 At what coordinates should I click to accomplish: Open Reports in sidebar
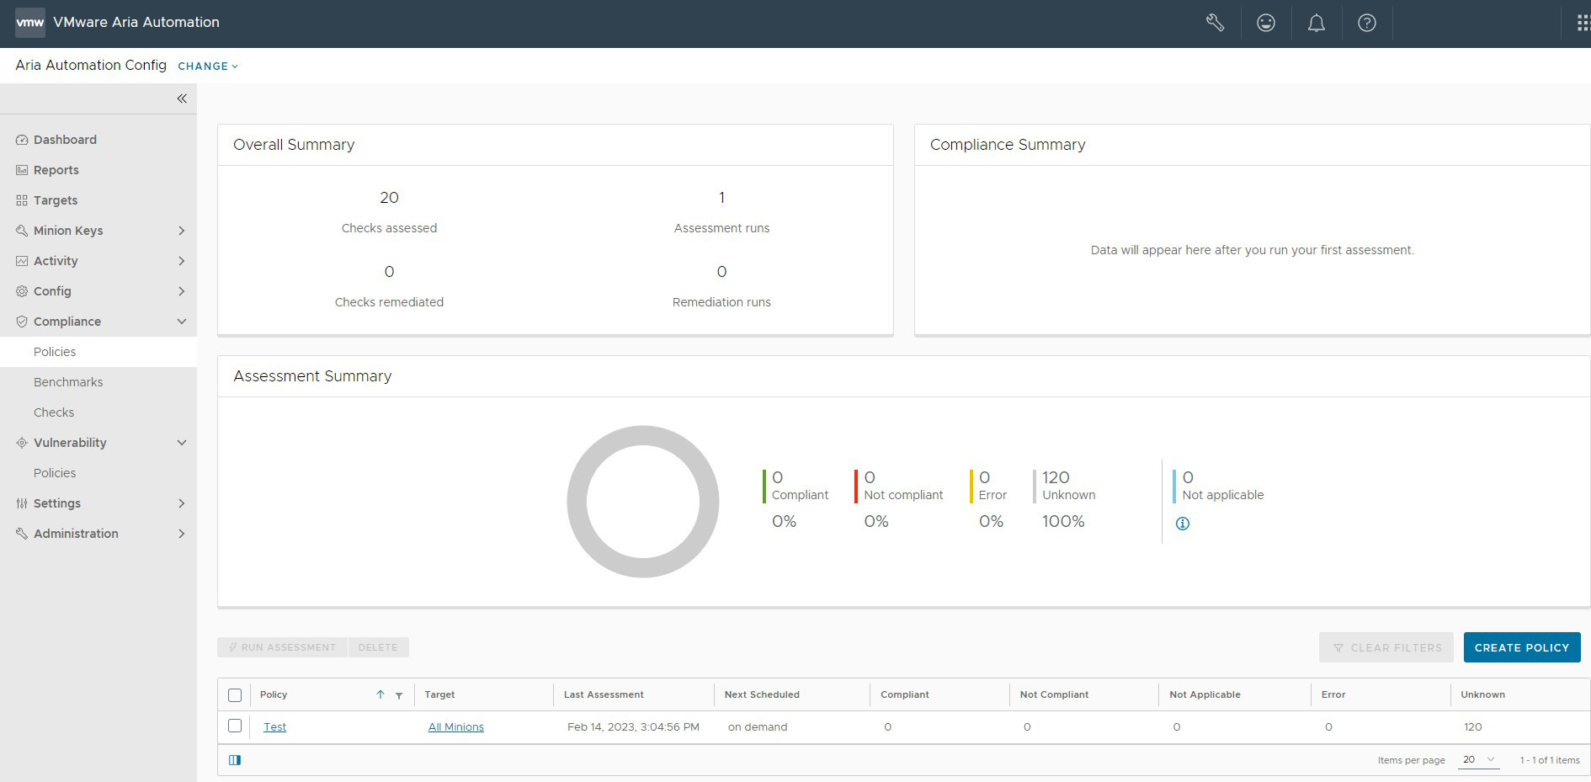(x=56, y=170)
